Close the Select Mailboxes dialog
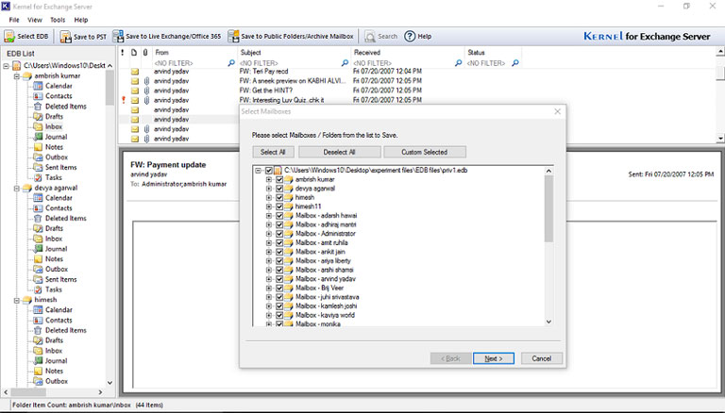The height and width of the screenshot is (413, 725). tap(558, 111)
